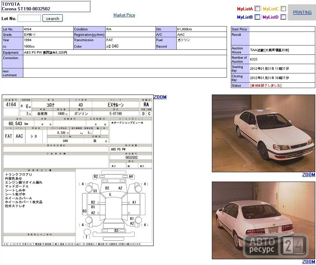
Task: Click the MyListD label
Action: click(270, 17)
